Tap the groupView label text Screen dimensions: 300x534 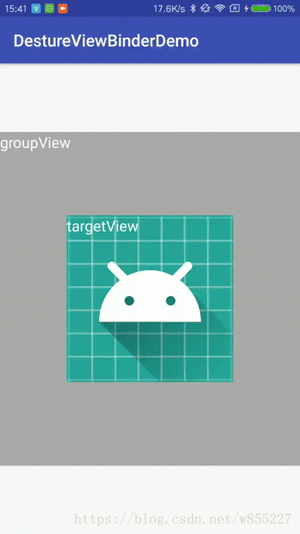click(x=35, y=143)
